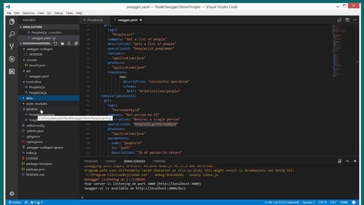Select the Debug Console panel tab
Viewport: 364px width, 205px height.
click(x=134, y=161)
